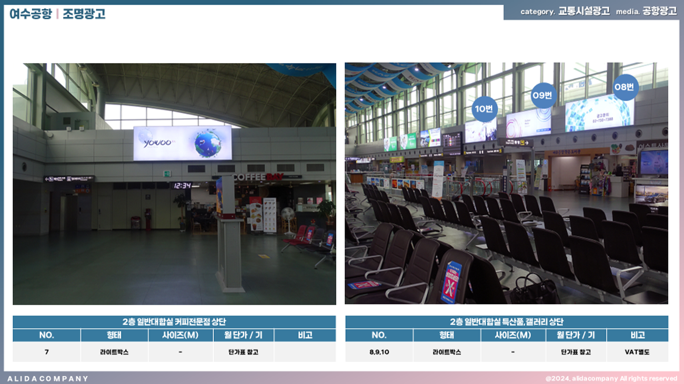684x384 pixels.
Task: Select the VAT별도 remark cell
Action: 637,352
